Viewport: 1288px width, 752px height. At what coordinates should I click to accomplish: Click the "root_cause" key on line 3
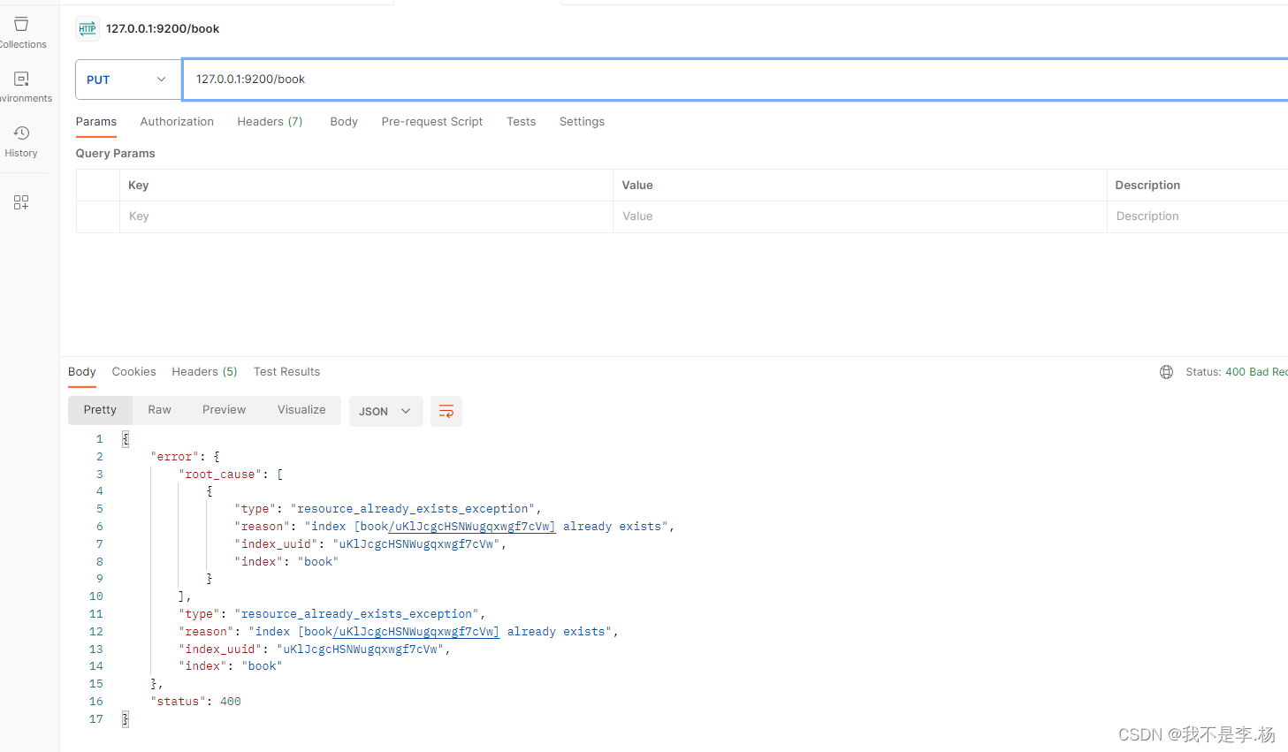coord(221,475)
